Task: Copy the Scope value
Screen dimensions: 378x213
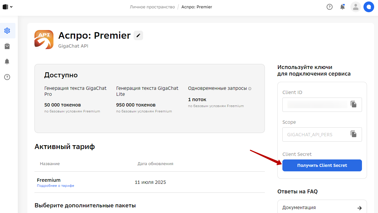Action: click(353, 134)
